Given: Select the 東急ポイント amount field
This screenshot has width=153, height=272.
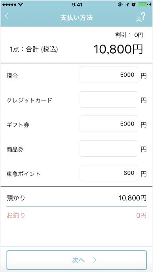Looking at the screenshot, I should click(x=109, y=173).
